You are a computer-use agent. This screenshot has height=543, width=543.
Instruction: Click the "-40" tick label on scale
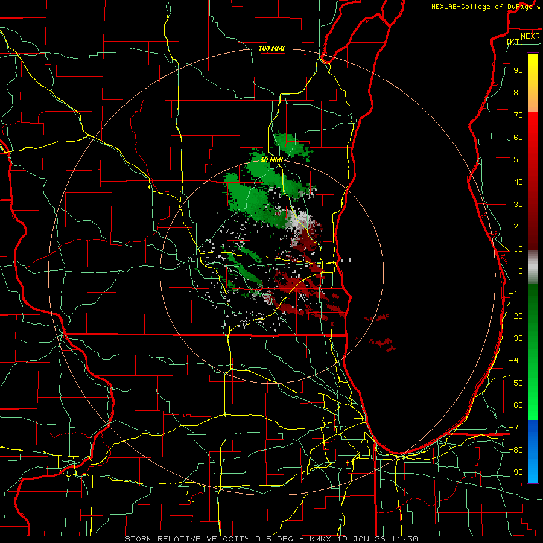(516, 361)
